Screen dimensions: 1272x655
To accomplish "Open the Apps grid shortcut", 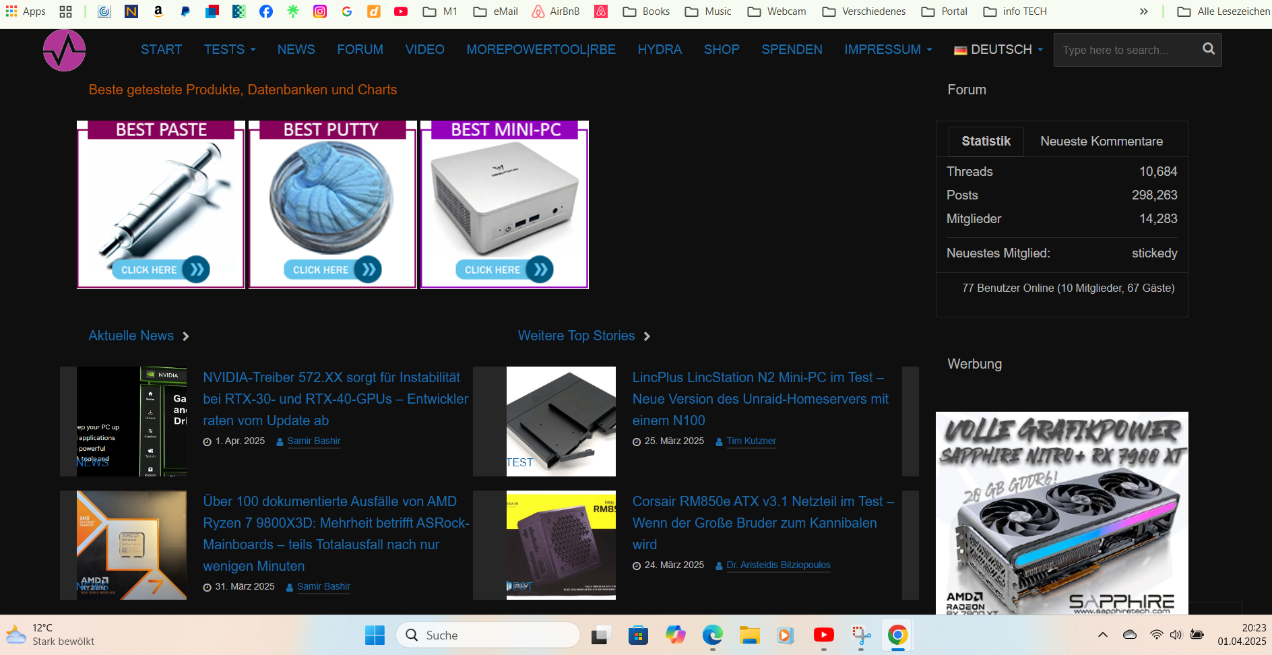I will point(26,11).
